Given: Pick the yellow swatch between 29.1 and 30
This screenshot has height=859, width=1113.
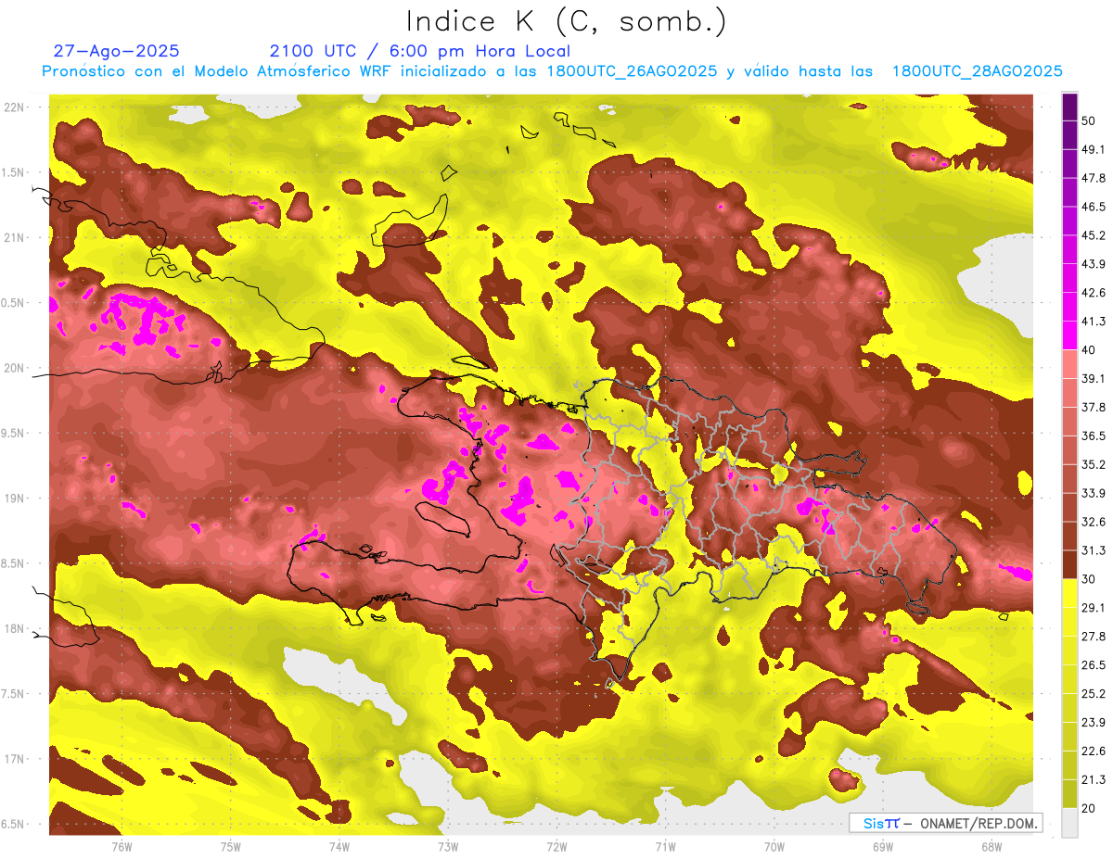Looking at the screenshot, I should coord(1069,593).
